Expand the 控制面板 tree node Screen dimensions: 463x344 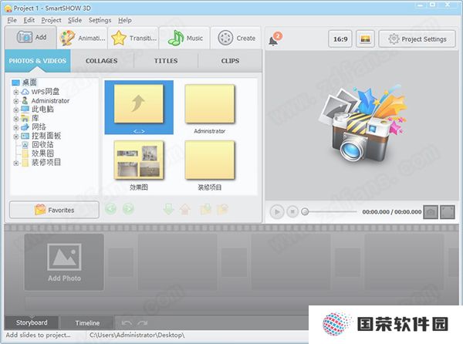point(16,137)
